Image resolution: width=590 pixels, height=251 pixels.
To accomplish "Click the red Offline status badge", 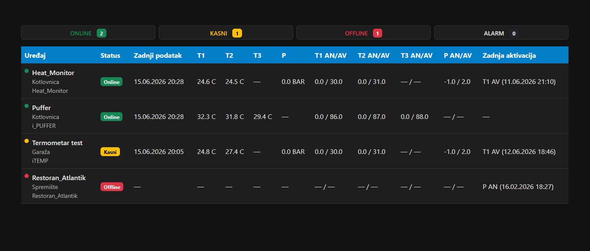I will (x=112, y=187).
